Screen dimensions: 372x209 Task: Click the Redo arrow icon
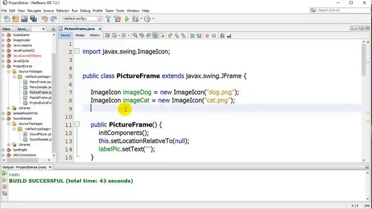pos(54,19)
